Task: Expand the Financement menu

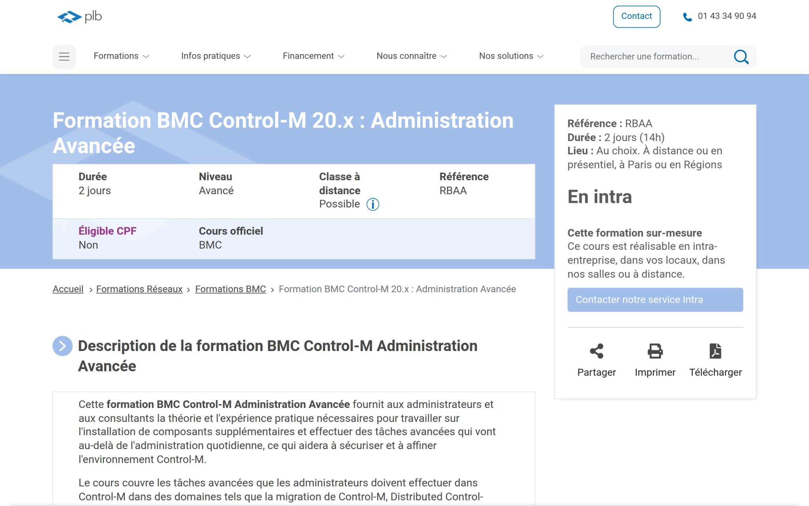Action: pos(314,56)
